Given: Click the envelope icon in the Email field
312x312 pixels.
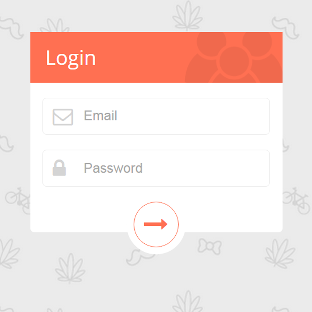Looking at the screenshot, I should tap(63, 117).
